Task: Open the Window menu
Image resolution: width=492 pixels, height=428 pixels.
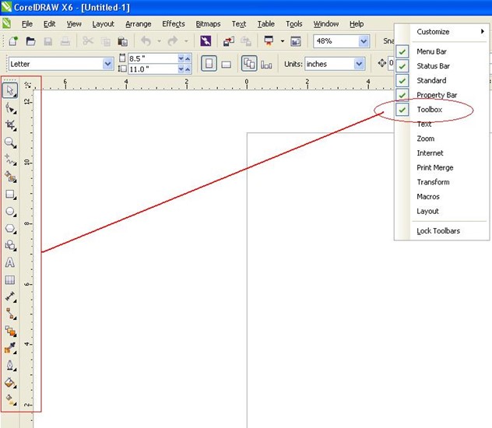Action: coord(326,24)
